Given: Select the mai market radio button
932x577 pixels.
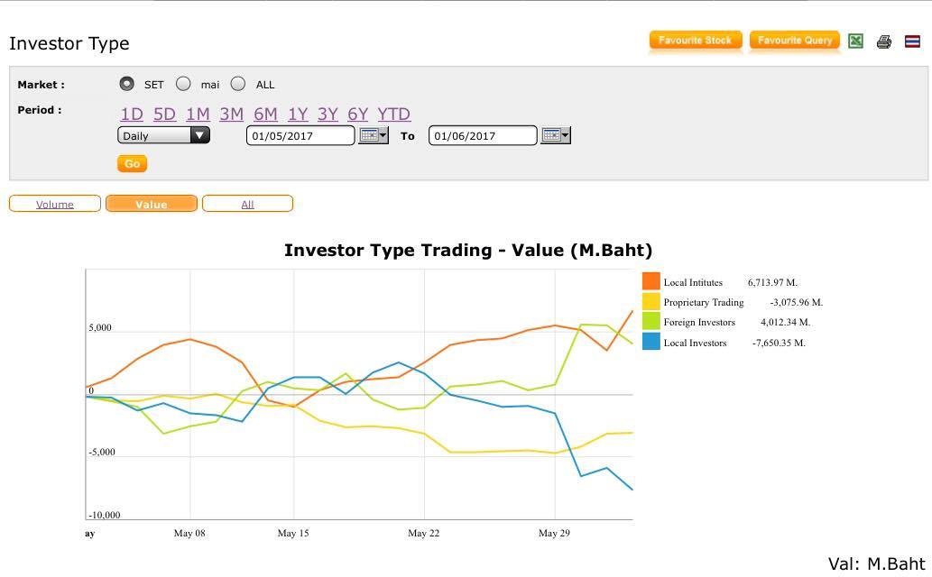Looking at the screenshot, I should click(183, 84).
